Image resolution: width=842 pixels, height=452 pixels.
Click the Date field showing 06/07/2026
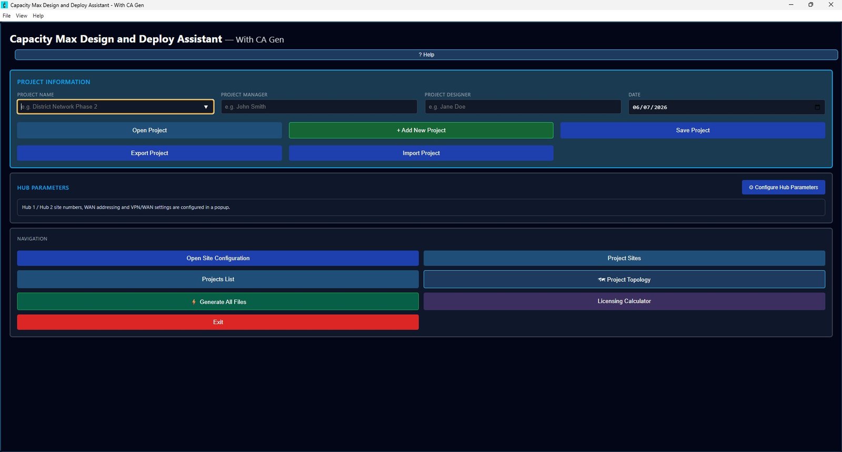[x=726, y=107]
